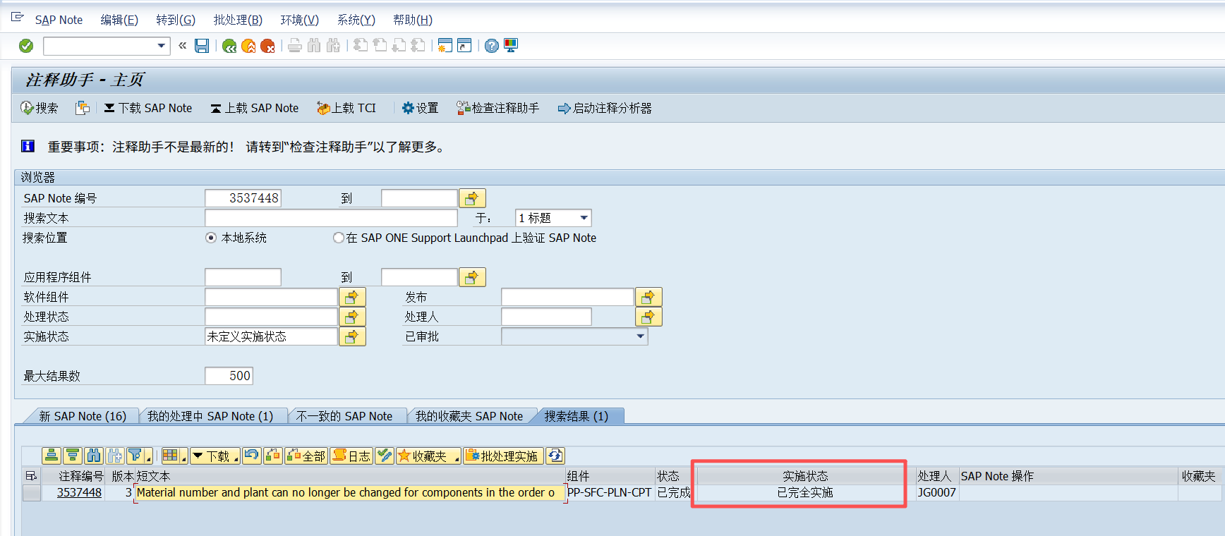Open note link 3537448 in results
The image size is (1225, 536).
tap(79, 492)
